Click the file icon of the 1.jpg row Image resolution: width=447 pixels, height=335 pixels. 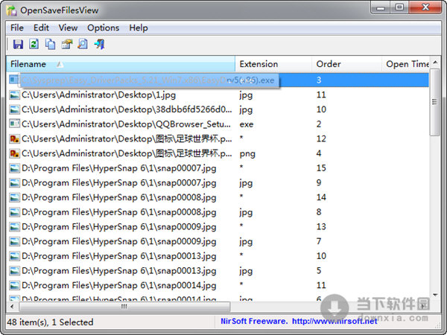(14, 95)
